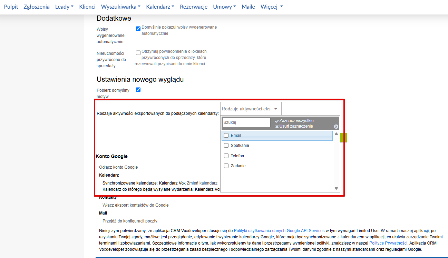The width and height of the screenshot is (448, 258).
Task: Click Przejdź do konfiguracji poczty link
Action: (130, 221)
